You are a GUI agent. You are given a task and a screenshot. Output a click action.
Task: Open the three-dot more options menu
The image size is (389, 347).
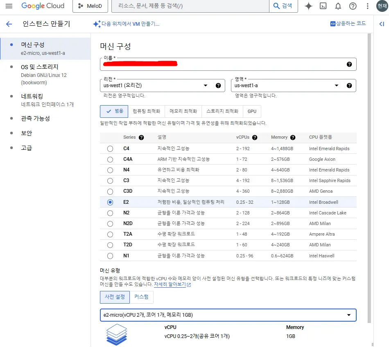pyautogui.click(x=367, y=6)
